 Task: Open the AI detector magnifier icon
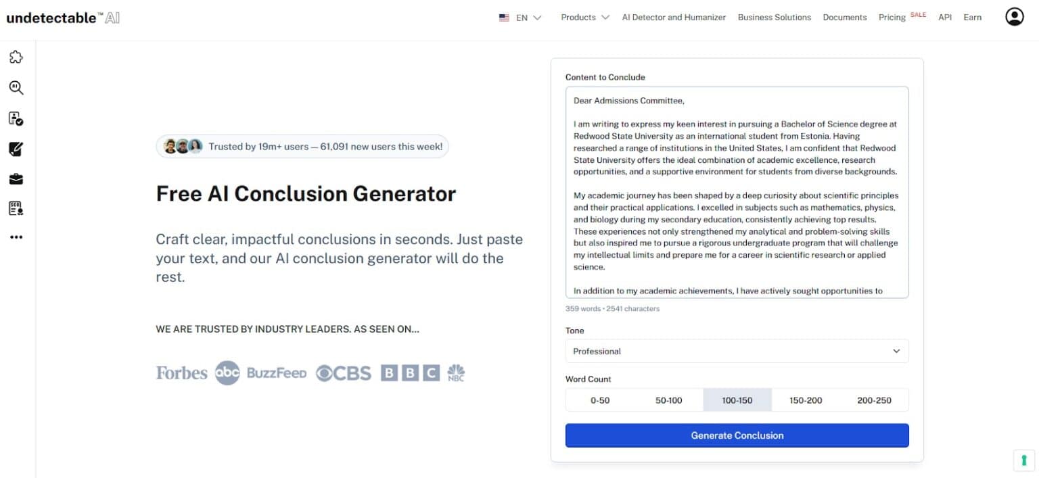(16, 88)
